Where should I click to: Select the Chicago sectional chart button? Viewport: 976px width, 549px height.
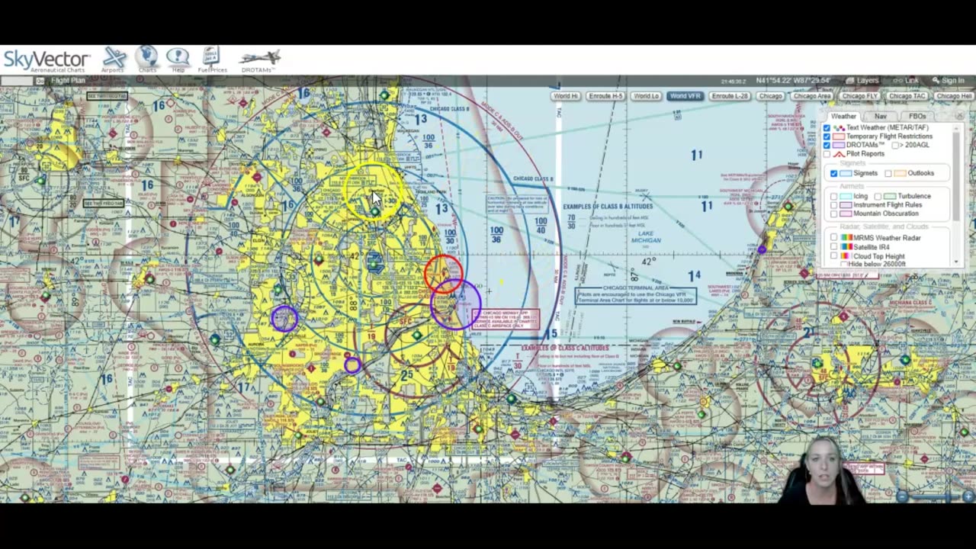[770, 96]
